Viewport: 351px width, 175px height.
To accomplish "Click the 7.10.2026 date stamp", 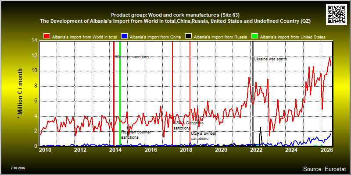I will (x=18, y=168).
